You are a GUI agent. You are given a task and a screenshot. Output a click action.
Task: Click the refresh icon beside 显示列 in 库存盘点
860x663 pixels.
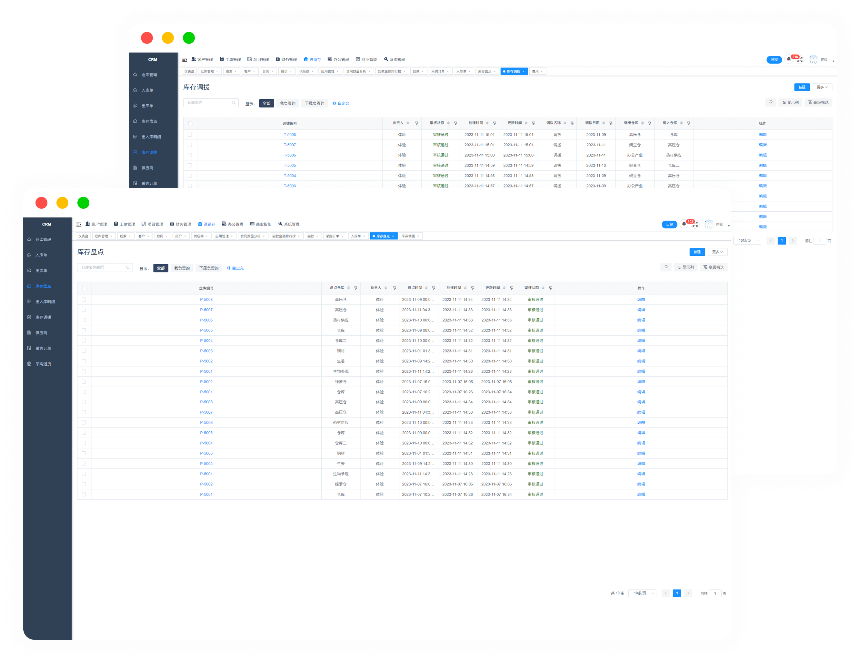(x=666, y=267)
